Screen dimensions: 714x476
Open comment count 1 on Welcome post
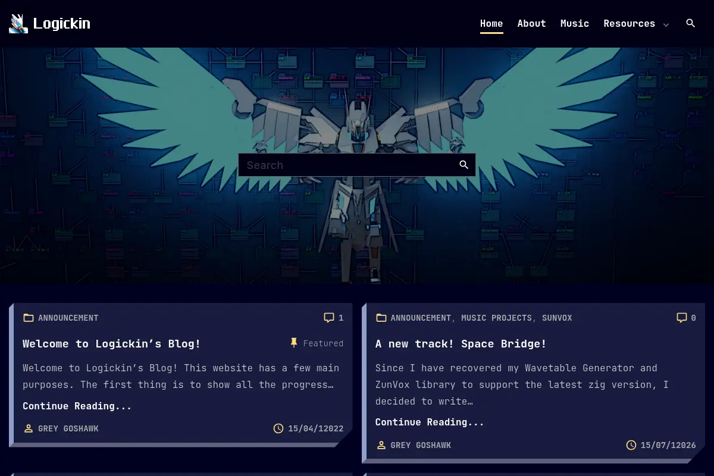(341, 318)
